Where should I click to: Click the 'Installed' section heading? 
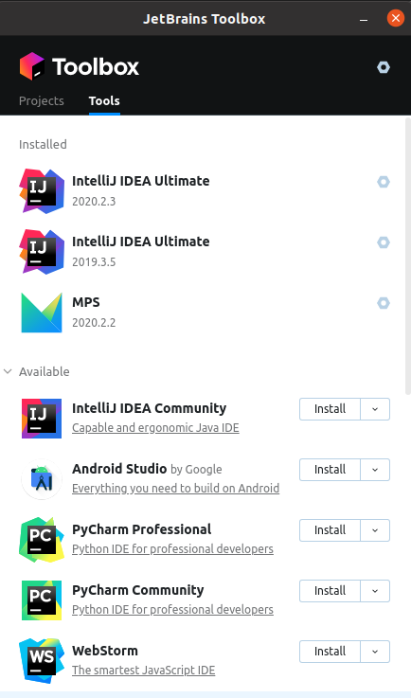pyautogui.click(x=43, y=144)
